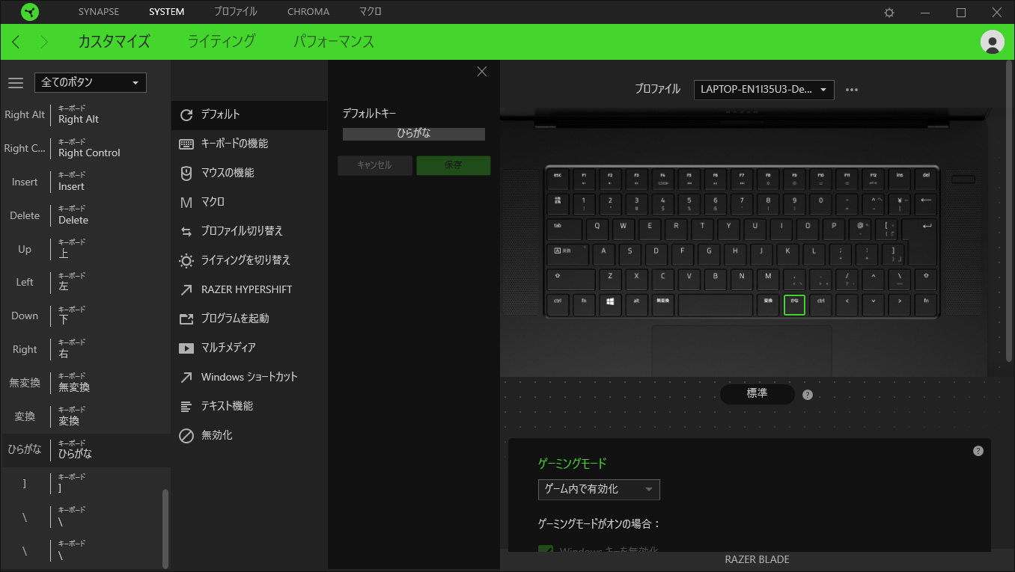Select the space bar on the keyboard image

[716, 305]
